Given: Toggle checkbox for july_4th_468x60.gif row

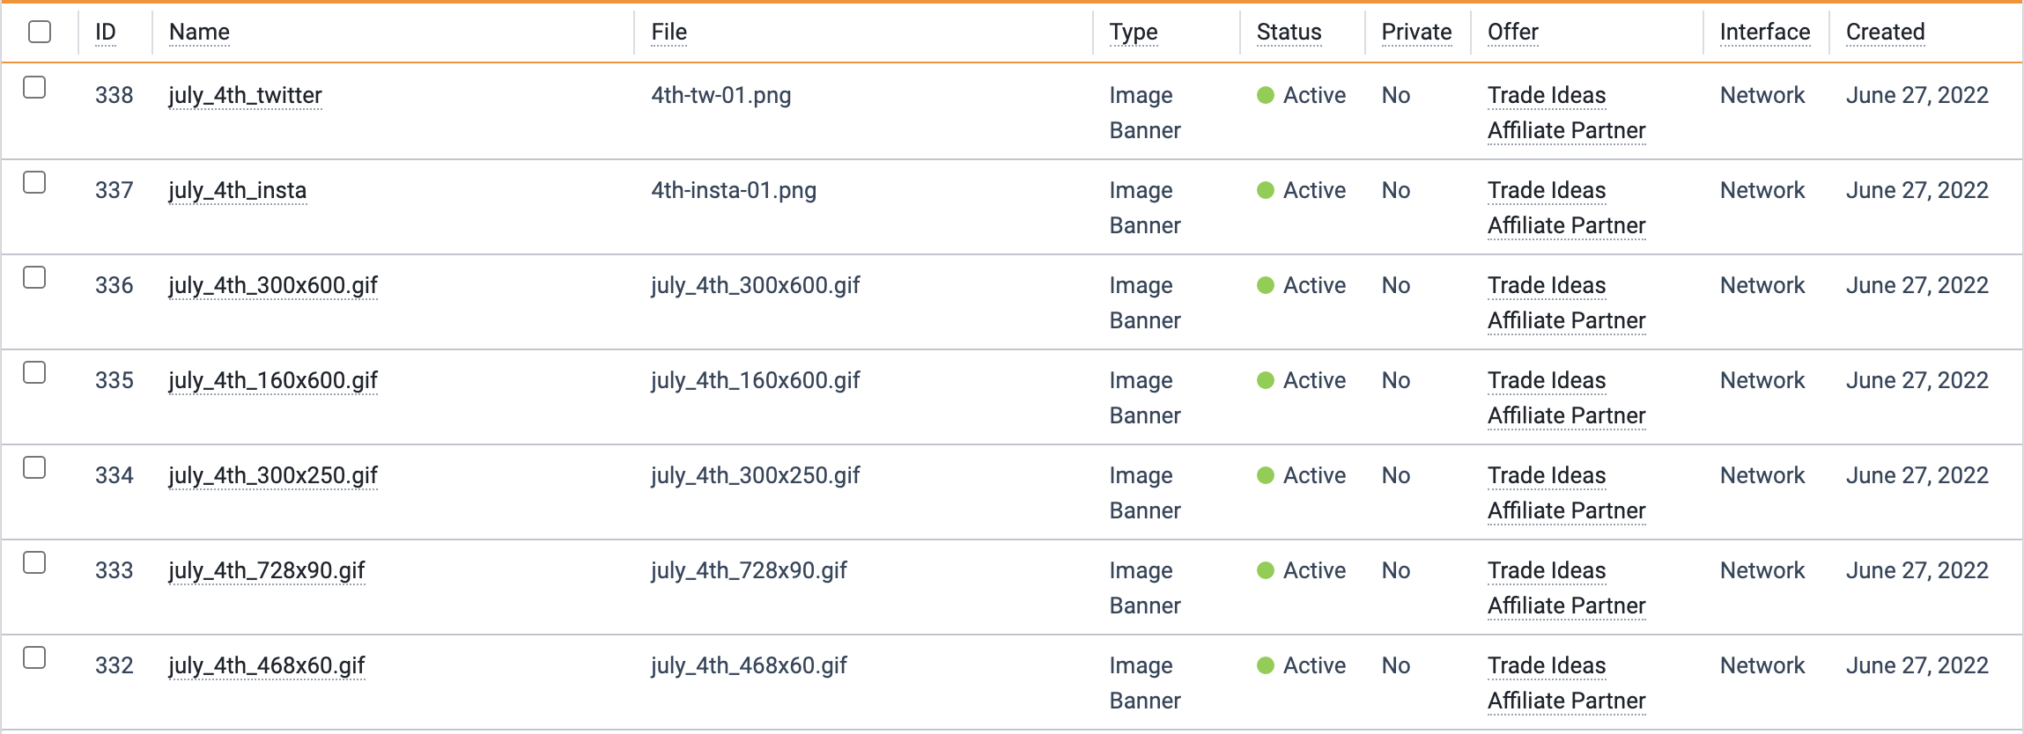Looking at the screenshot, I should [x=34, y=657].
